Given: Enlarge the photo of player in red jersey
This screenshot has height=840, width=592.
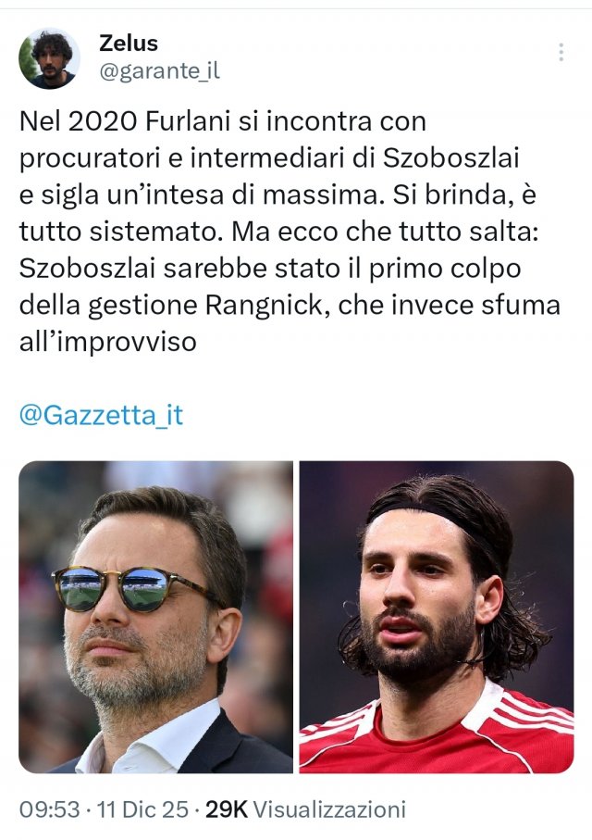Looking at the screenshot, I should click(437, 617).
